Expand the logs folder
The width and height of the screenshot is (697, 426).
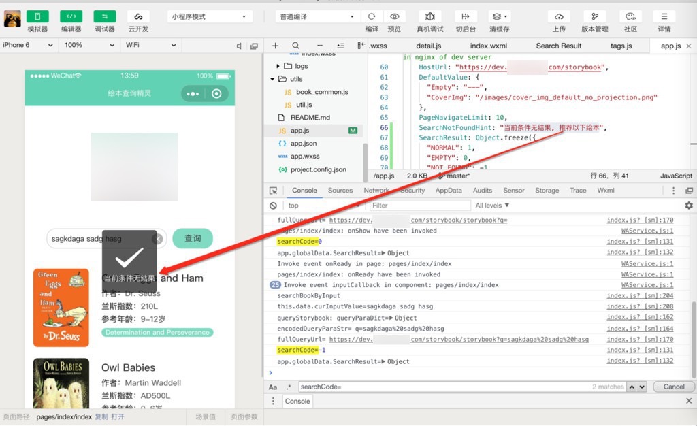point(278,66)
